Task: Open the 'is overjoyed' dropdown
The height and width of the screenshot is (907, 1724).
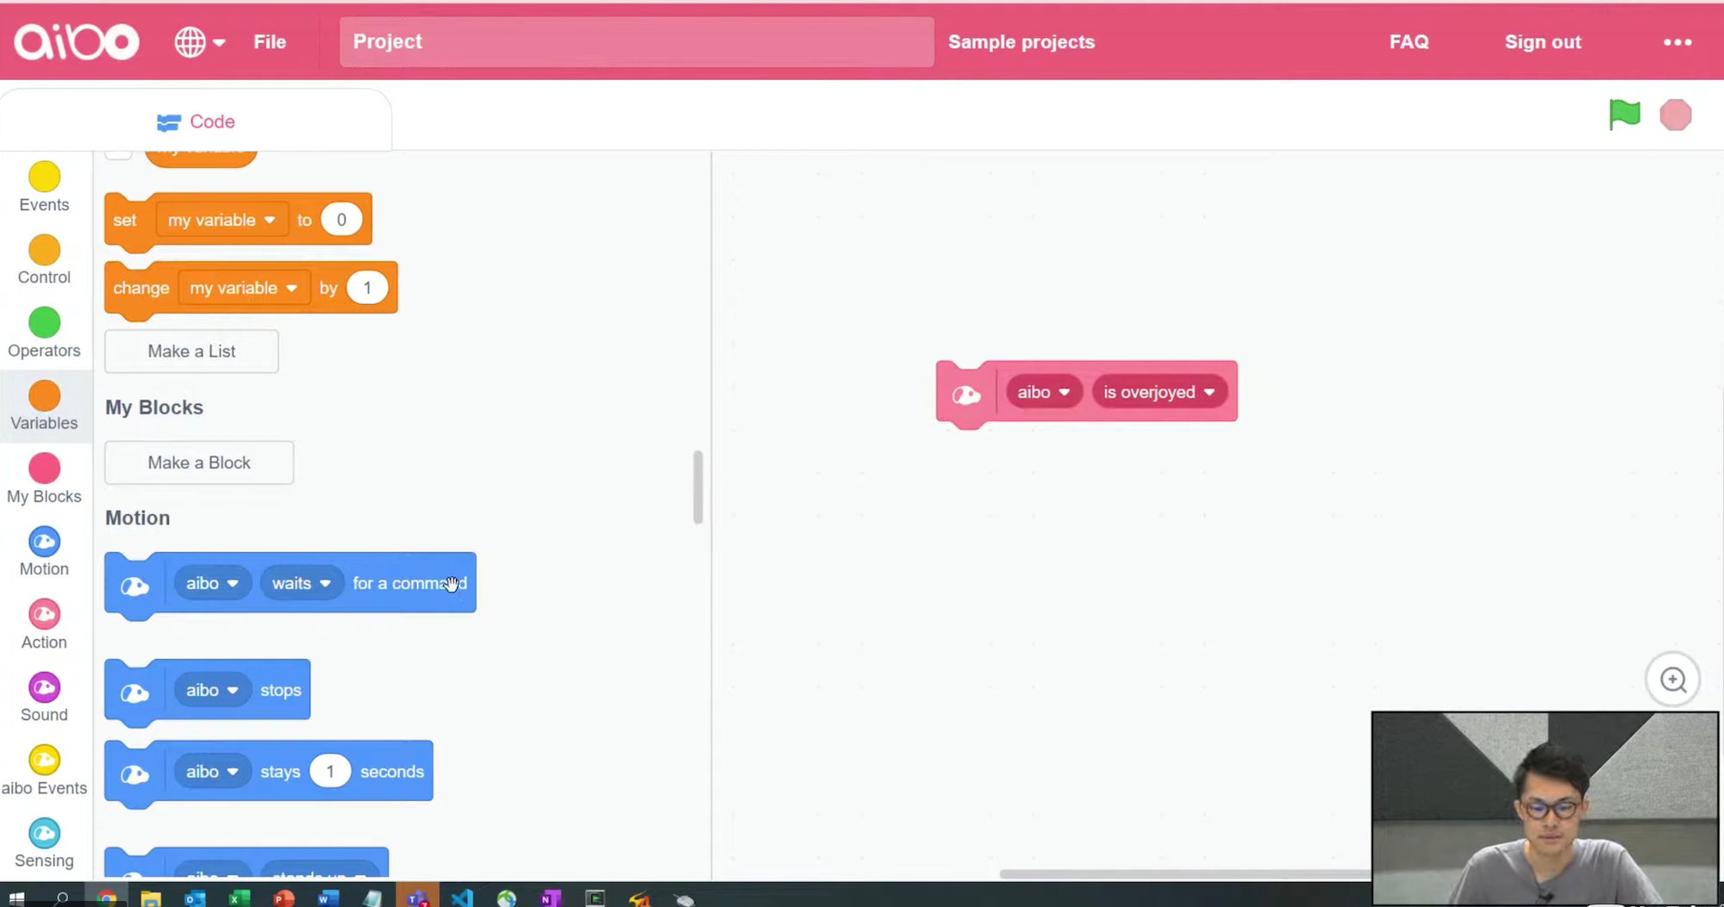Action: [1159, 392]
